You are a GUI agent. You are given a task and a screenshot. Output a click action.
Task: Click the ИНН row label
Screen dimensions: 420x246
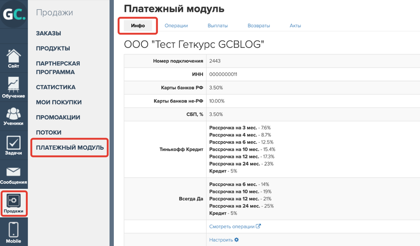[198, 75]
